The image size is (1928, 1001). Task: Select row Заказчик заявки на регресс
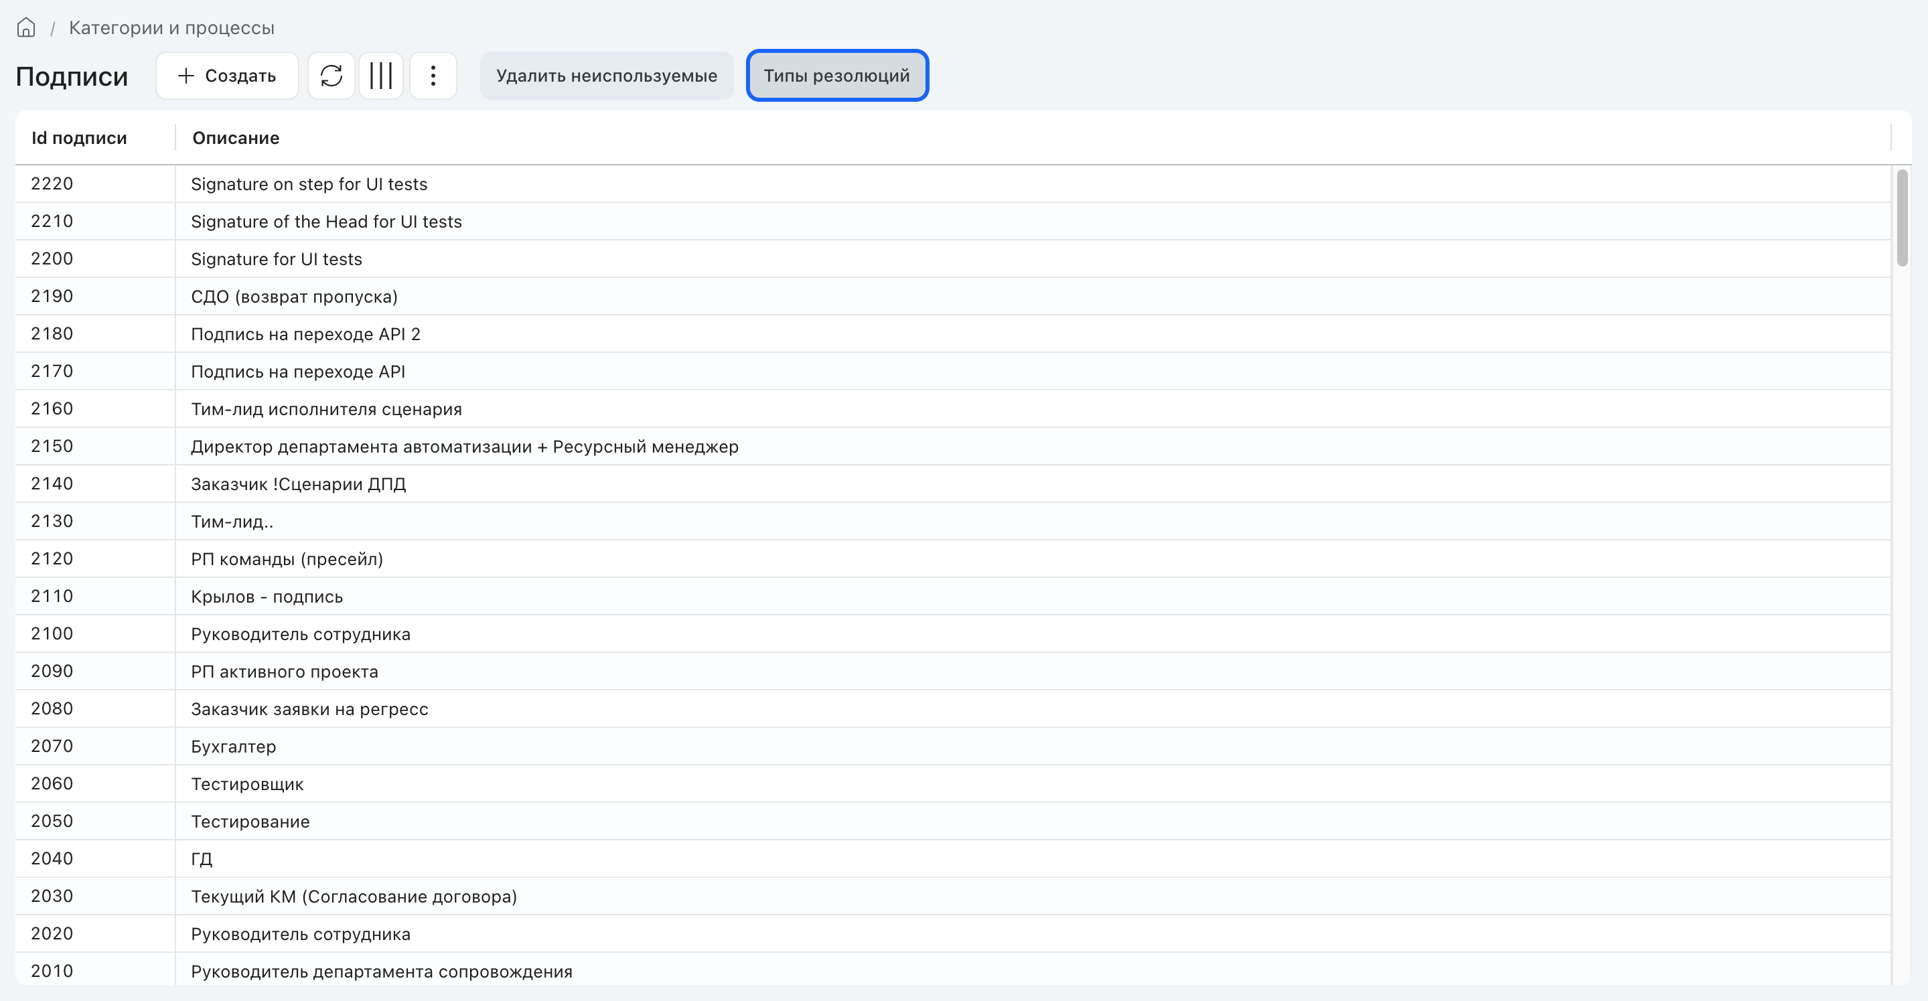tap(953, 708)
